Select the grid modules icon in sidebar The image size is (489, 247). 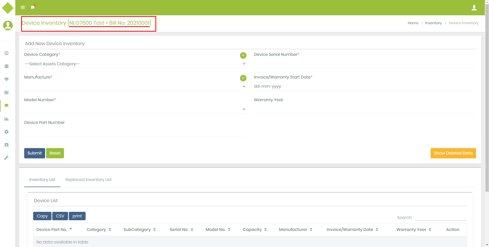pyautogui.click(x=6, y=66)
